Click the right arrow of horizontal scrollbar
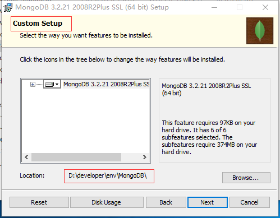Screen dimensions: 280x218 point(144,157)
